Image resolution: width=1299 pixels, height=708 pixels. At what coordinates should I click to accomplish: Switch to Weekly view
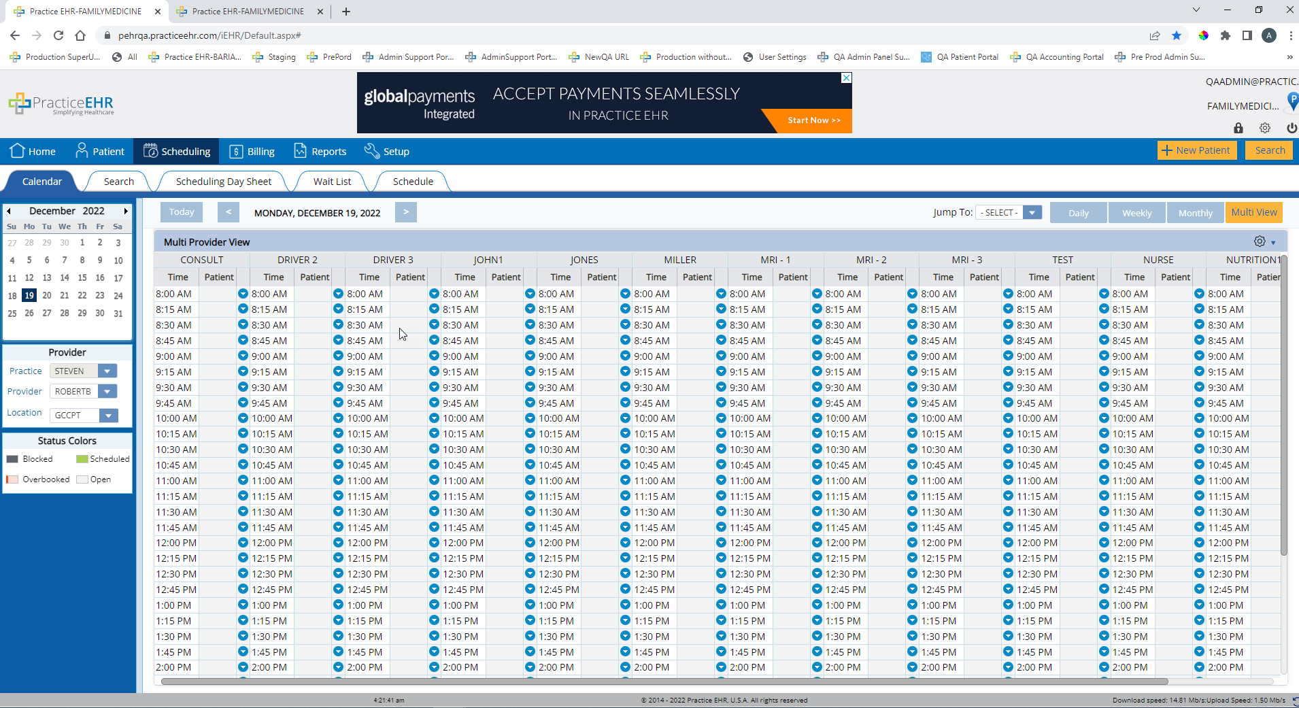tap(1136, 213)
